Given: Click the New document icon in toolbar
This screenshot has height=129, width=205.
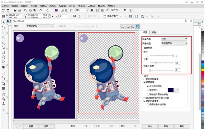Looking at the screenshot, I should tap(3, 10).
